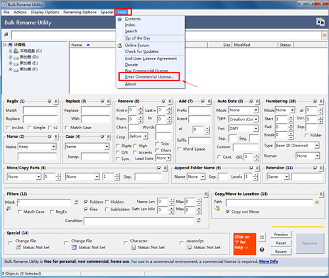Uncheck Copy not Move option
The image size is (329, 278).
click(x=228, y=211)
